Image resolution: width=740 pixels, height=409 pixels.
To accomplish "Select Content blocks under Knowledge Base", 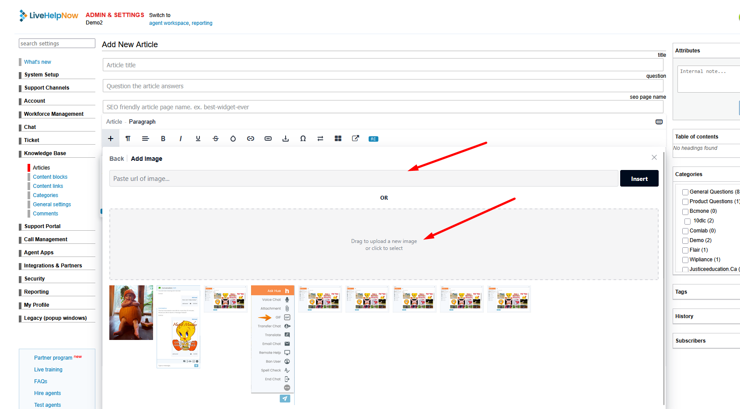I will click(50, 177).
